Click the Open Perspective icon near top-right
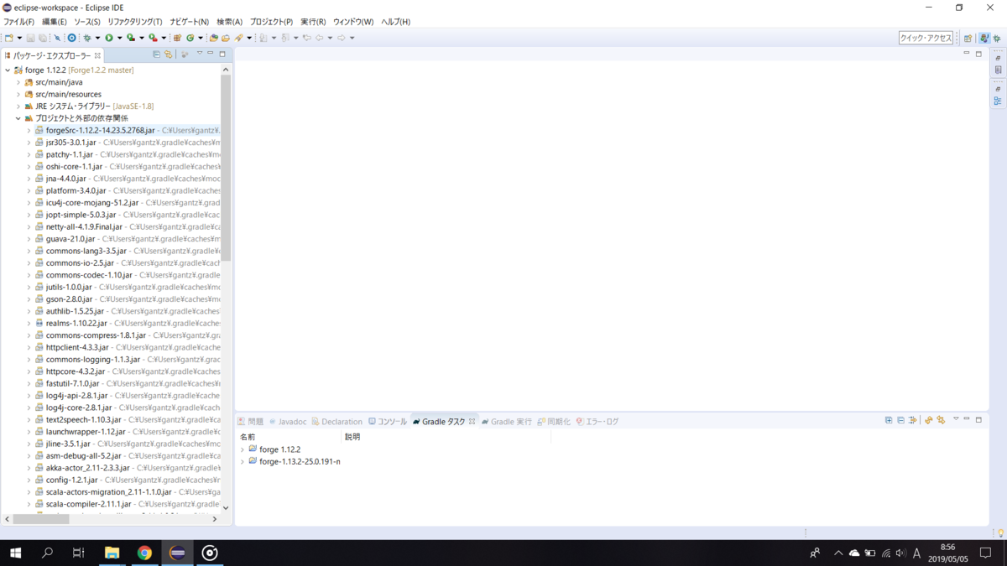 click(968, 38)
